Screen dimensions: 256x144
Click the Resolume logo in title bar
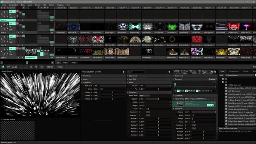click(x=2, y=2)
